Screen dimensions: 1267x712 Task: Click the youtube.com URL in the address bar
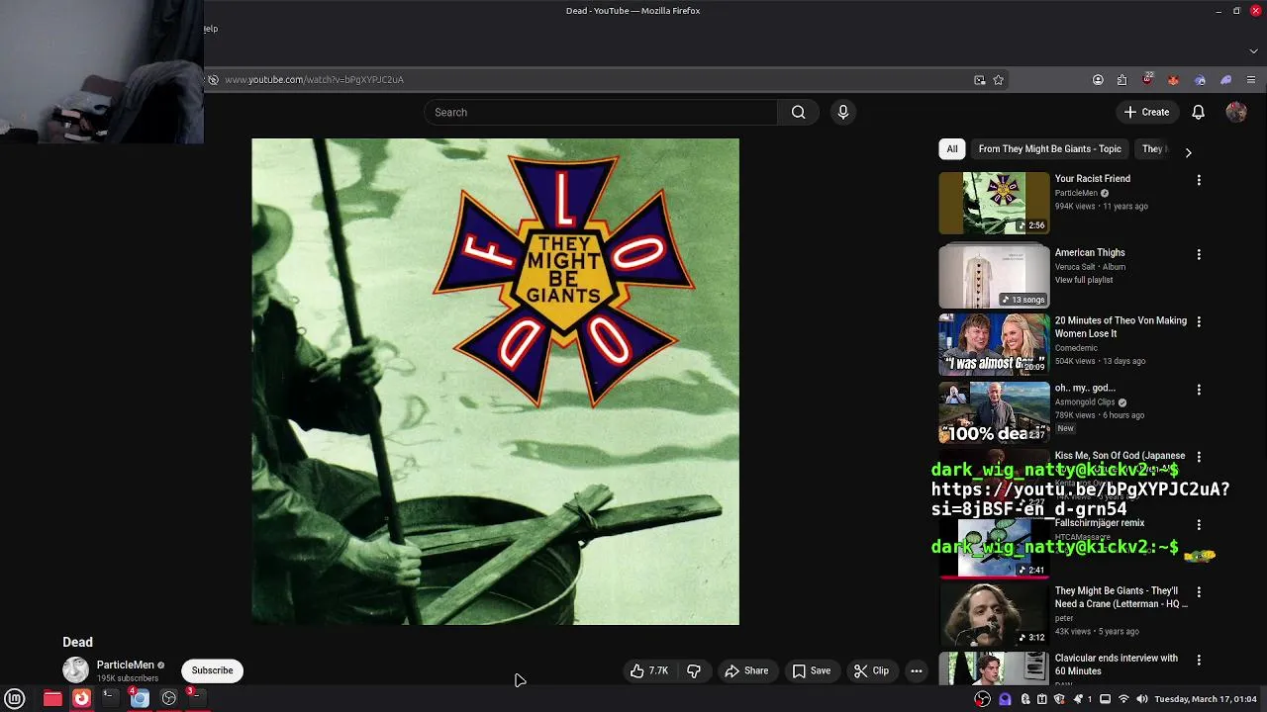[314, 80]
